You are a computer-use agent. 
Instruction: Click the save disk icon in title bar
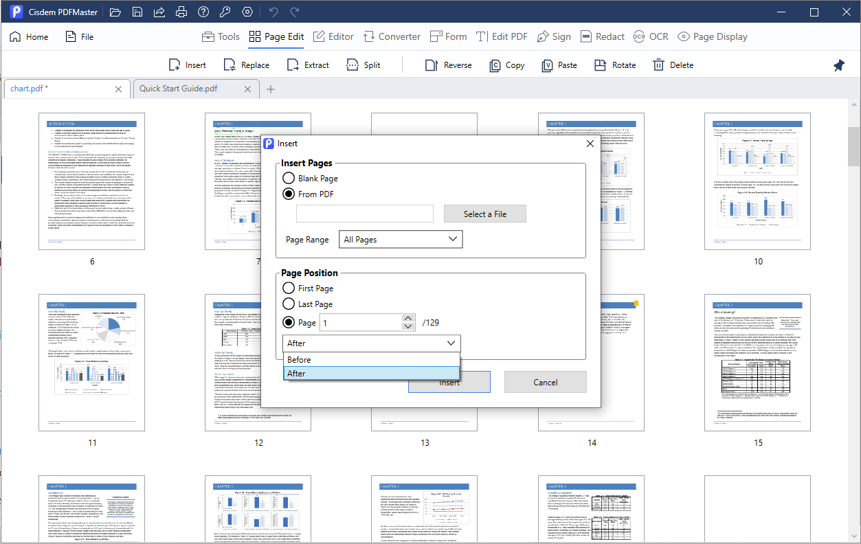click(x=137, y=12)
